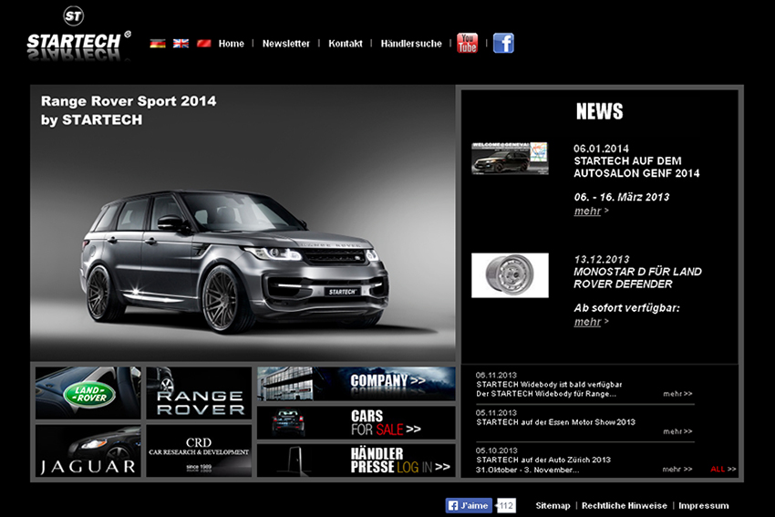775x517 pixels.
Task: Open 'mehr >>' for STARTECH Widebody news
Action: pyautogui.click(x=677, y=394)
